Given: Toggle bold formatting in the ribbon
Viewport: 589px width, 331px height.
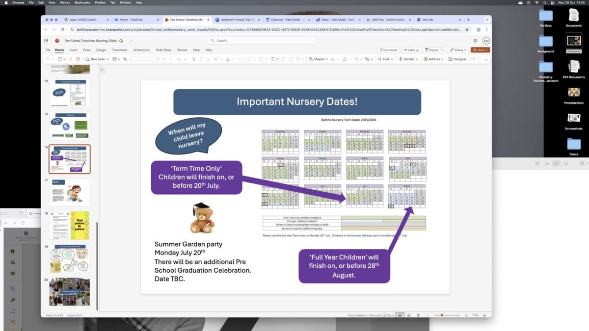Looking at the screenshot, I should pyautogui.click(x=194, y=59).
